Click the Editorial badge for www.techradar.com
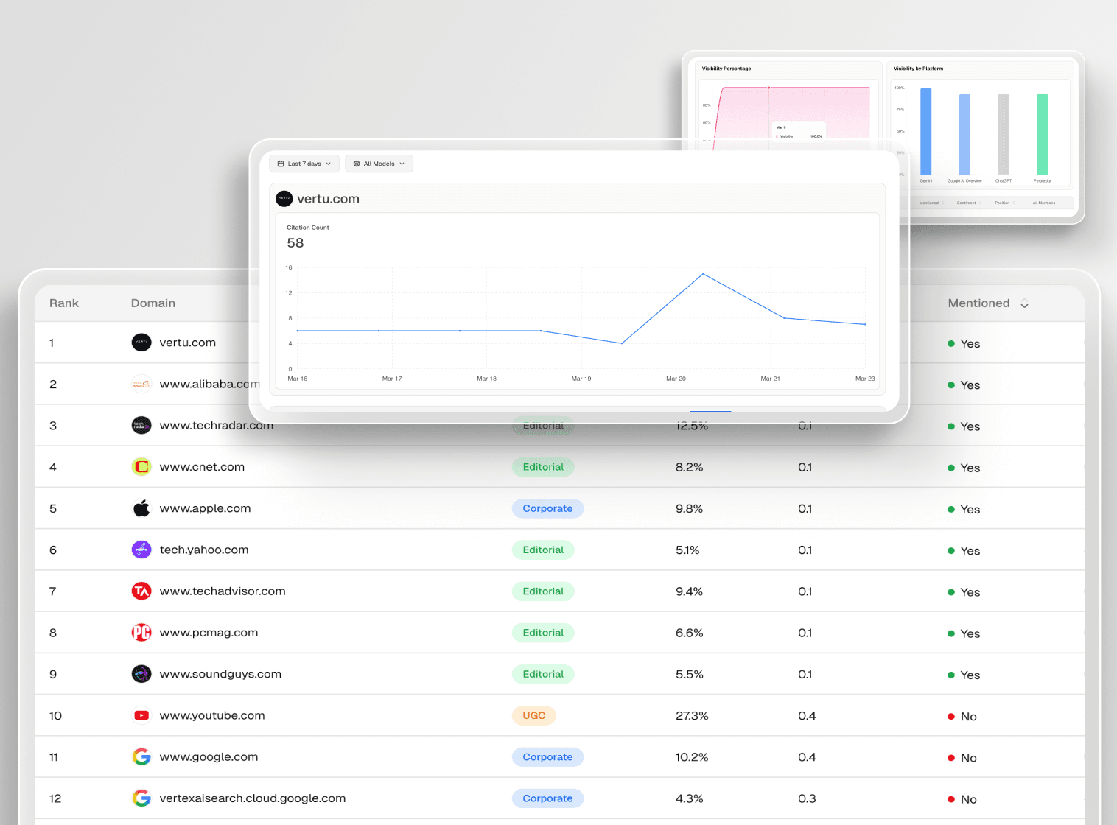Screen dimensions: 1117x825 pos(543,425)
